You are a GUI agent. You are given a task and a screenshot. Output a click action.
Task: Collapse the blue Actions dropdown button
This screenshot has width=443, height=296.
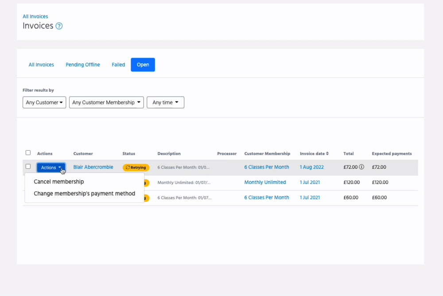pos(51,167)
